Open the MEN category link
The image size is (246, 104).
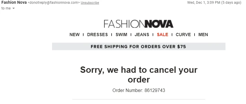point(203,34)
